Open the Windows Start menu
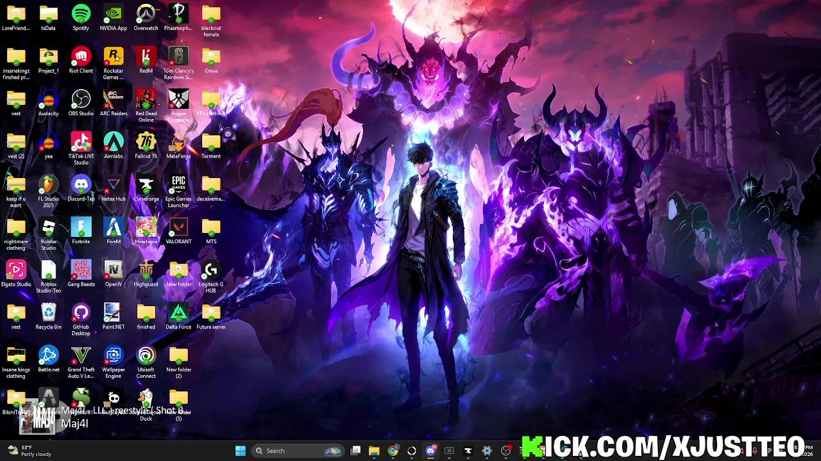The width and height of the screenshot is (821, 461). [241, 451]
